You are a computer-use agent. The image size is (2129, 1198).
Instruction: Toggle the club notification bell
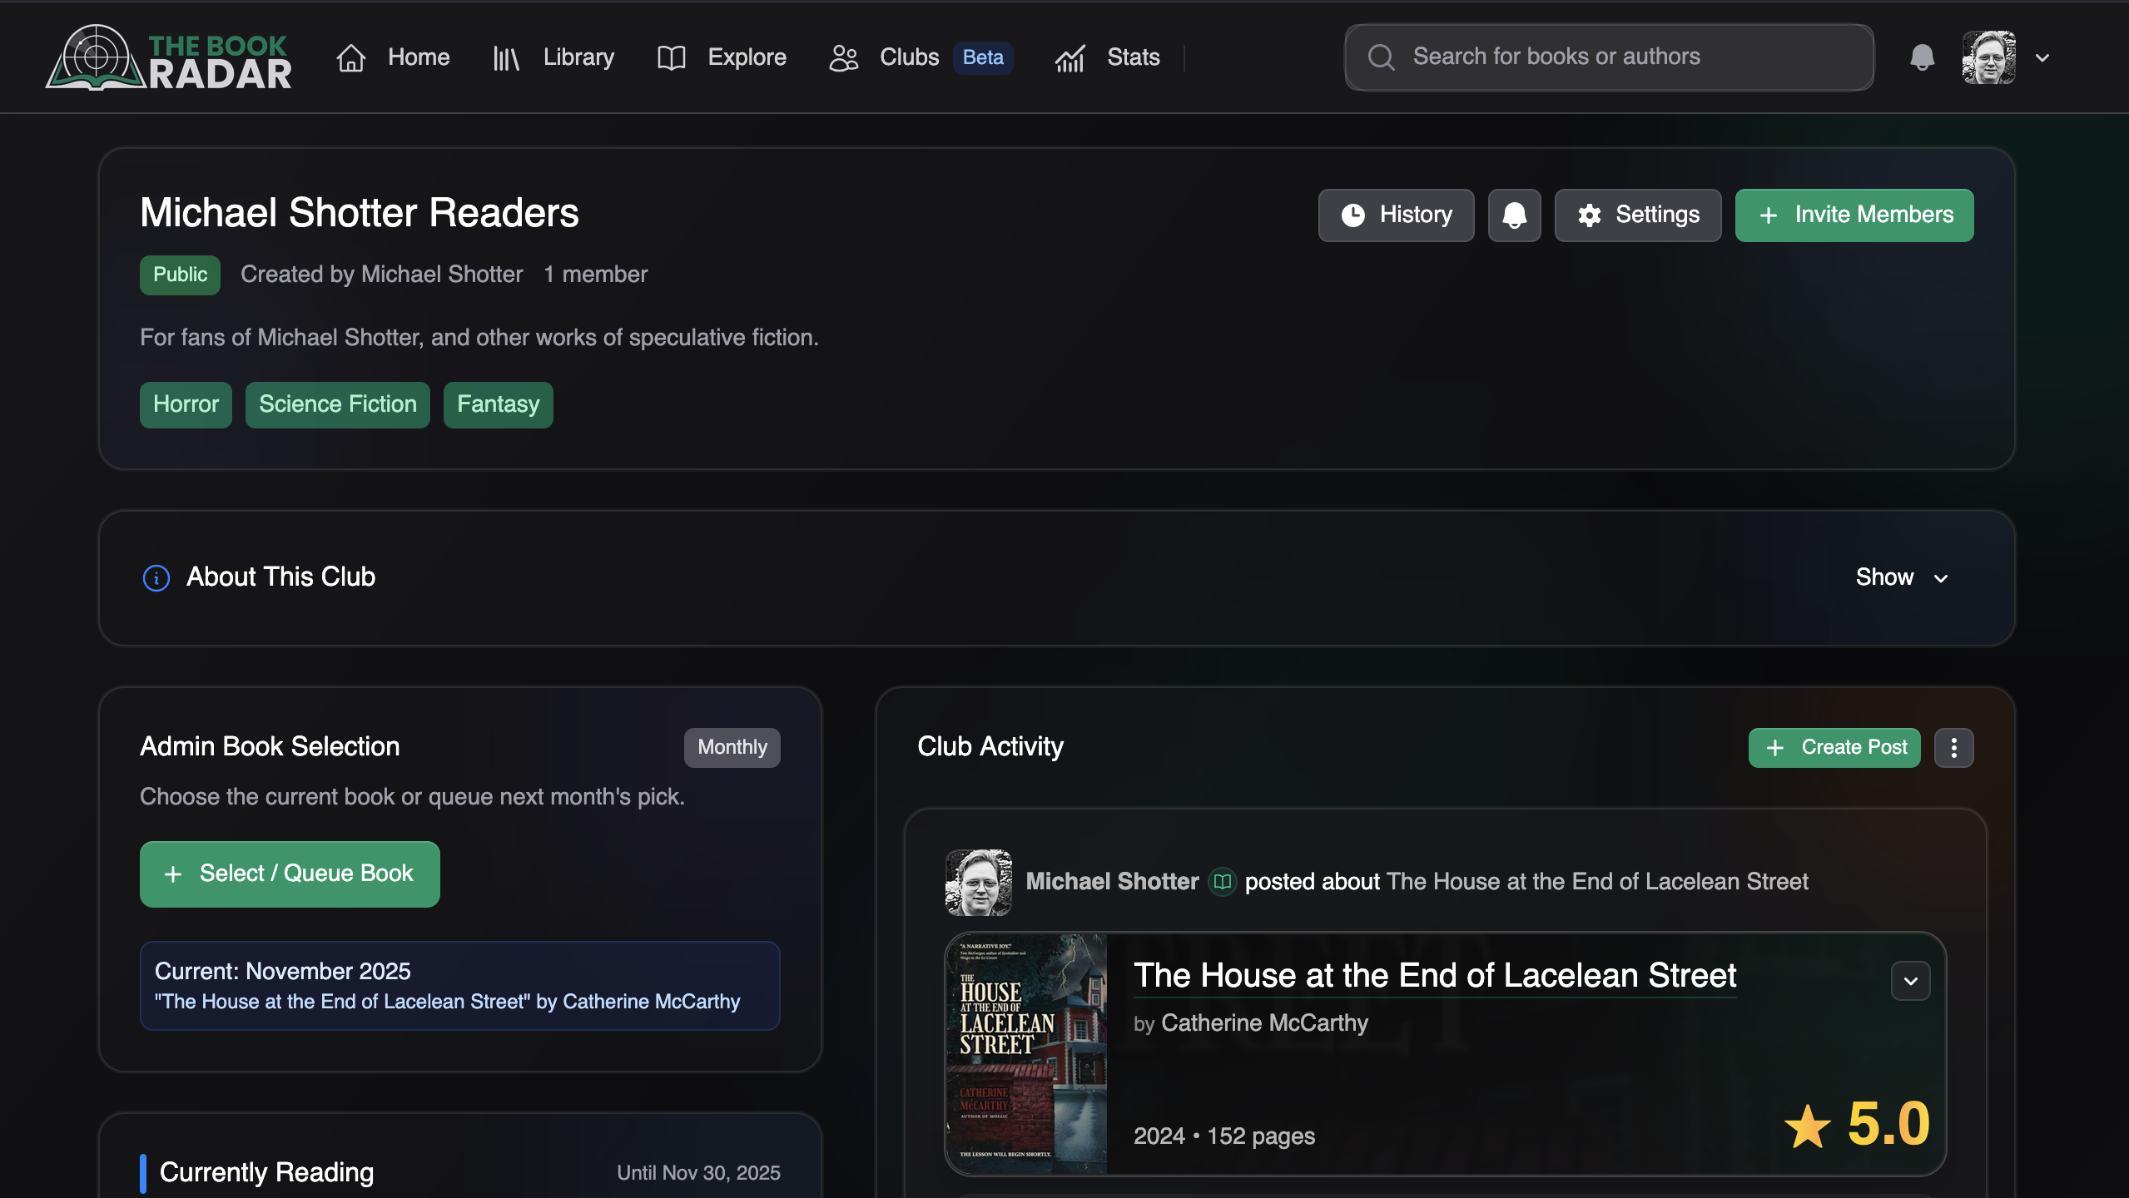click(1514, 215)
